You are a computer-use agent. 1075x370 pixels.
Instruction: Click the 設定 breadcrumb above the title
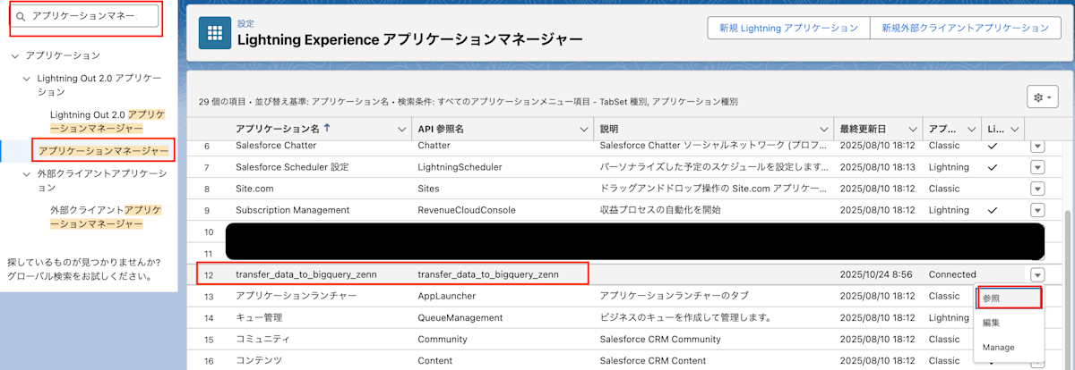[245, 22]
